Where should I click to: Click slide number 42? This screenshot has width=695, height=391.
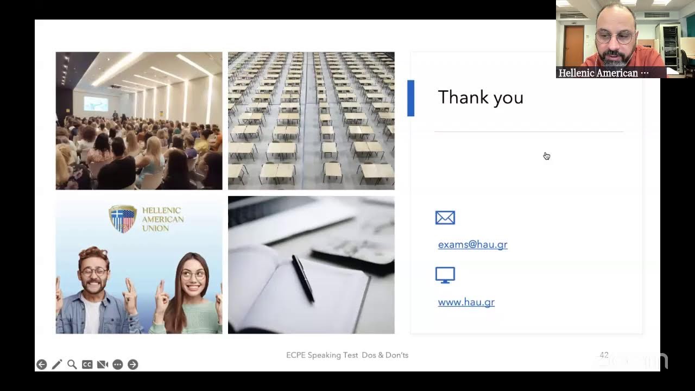click(604, 355)
